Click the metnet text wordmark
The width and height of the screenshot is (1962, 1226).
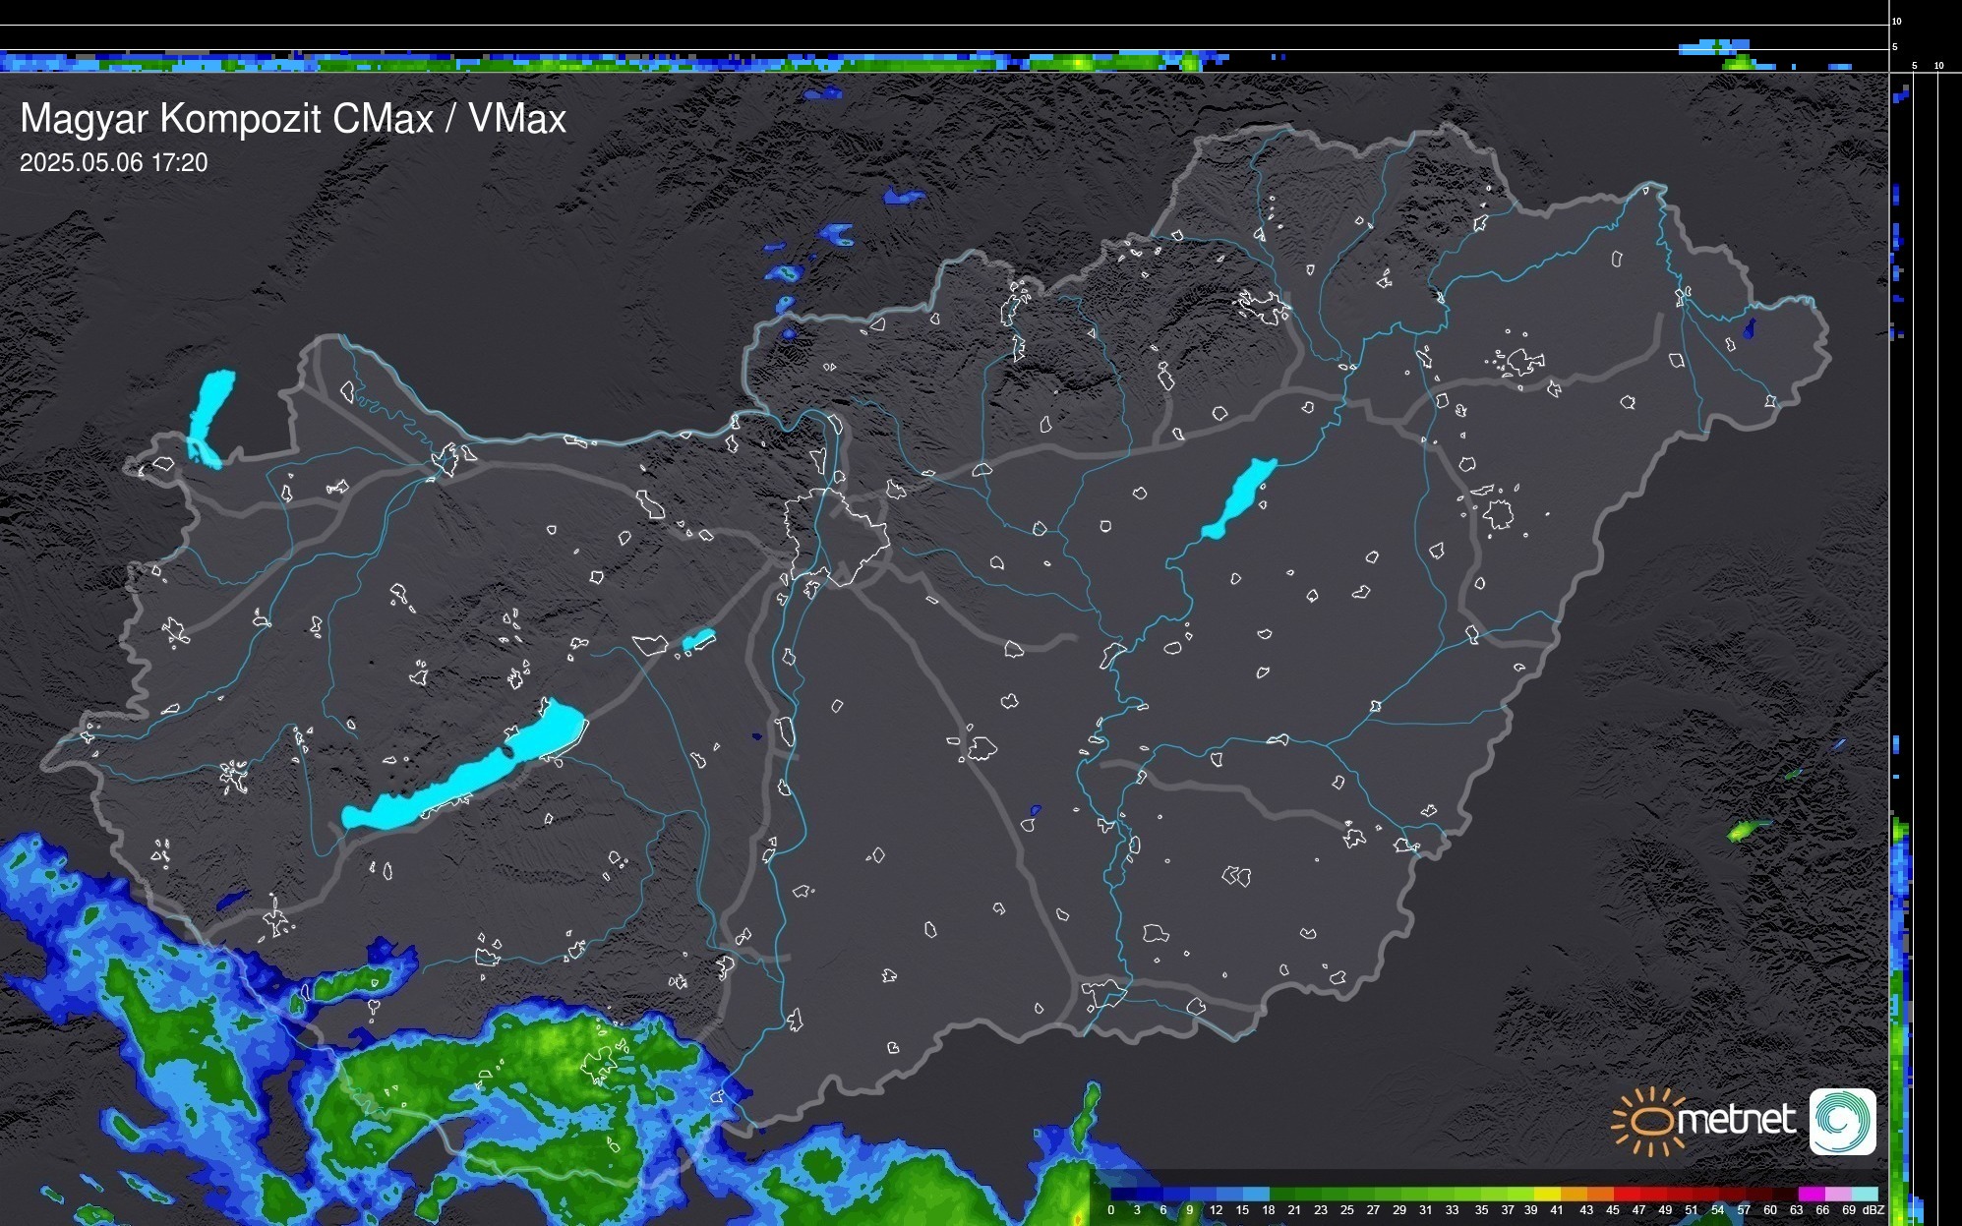(x=1736, y=1121)
